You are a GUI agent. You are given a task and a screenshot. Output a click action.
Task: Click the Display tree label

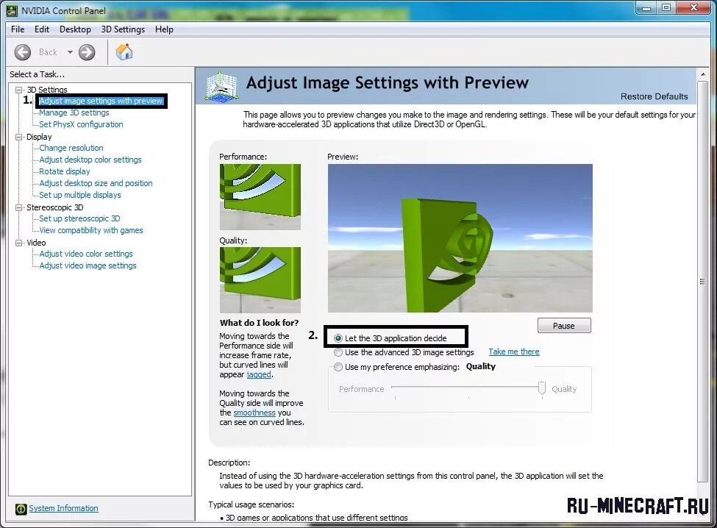pos(39,137)
